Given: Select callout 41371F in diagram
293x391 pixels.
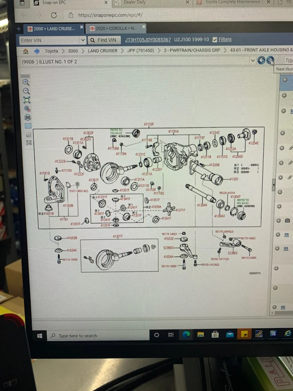Looking at the screenshot, I should (x=180, y=210).
